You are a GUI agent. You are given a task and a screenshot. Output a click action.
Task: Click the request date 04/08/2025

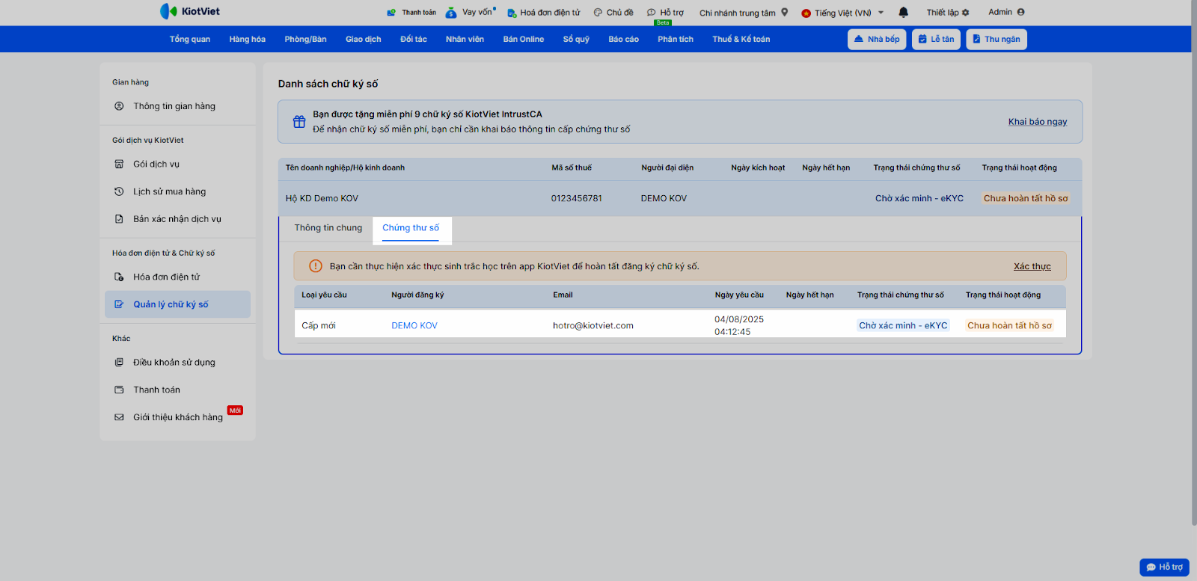[739, 319]
